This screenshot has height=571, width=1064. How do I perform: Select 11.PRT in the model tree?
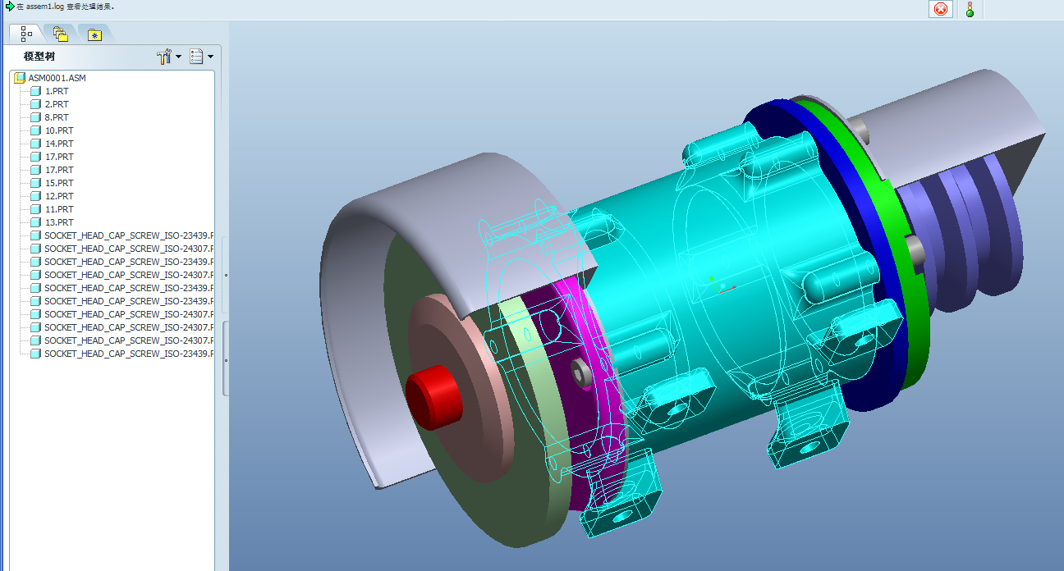59,209
